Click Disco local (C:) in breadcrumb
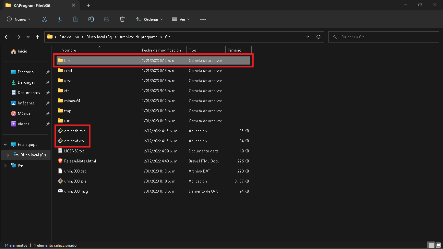 99,37
